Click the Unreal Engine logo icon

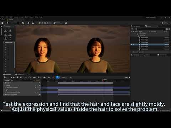click(2, 18)
